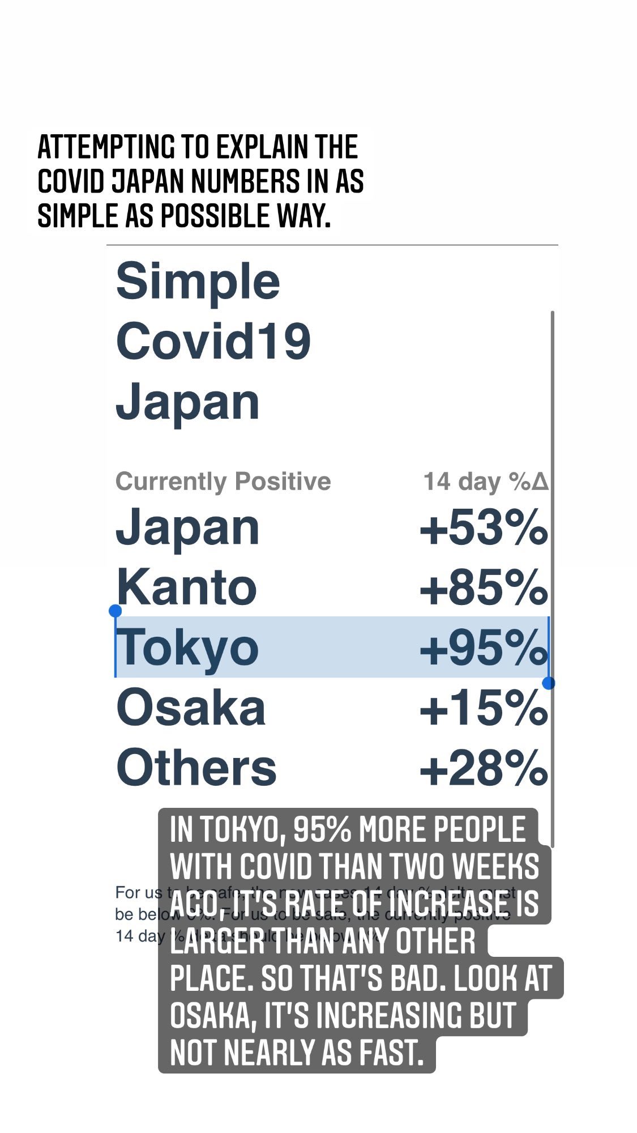Tap the highlighted +95% Tokyo value
637x1133 pixels.
click(484, 648)
